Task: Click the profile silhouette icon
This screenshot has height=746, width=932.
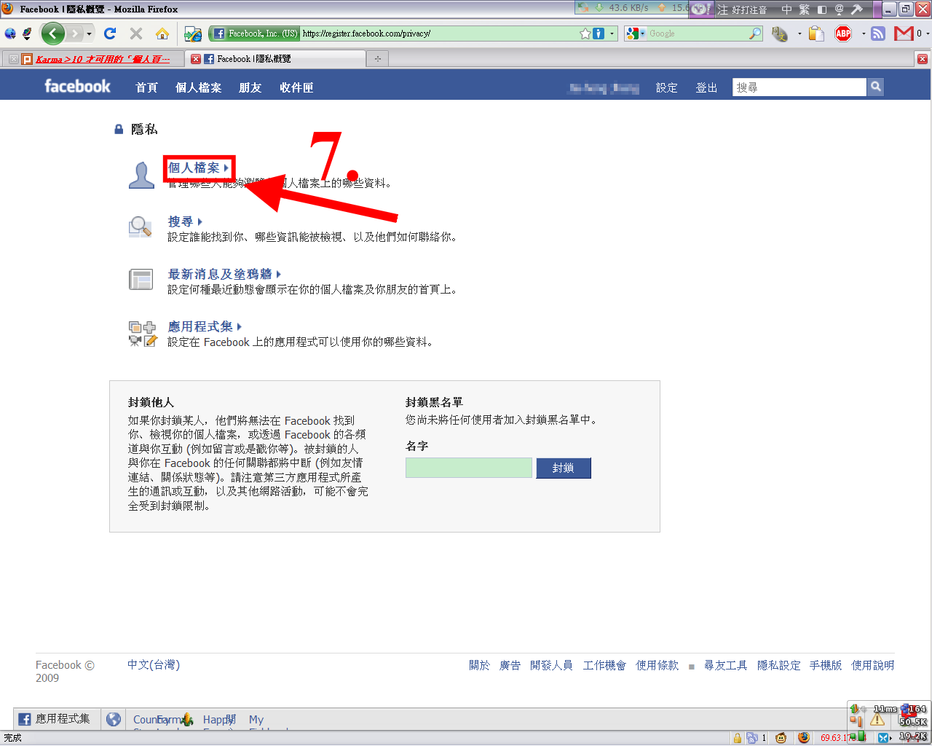Action: (x=141, y=175)
